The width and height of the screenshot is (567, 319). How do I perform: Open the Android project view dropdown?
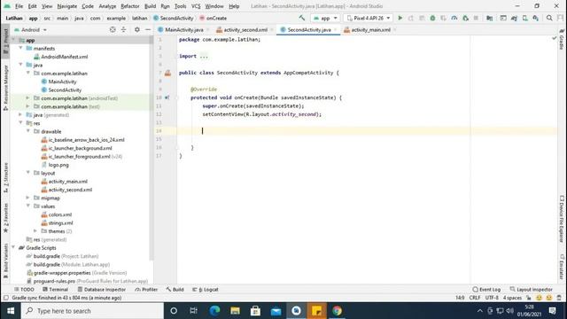[x=31, y=29]
